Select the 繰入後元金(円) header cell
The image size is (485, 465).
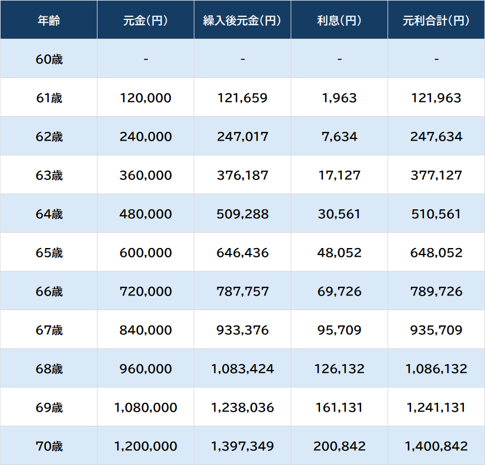(242, 20)
